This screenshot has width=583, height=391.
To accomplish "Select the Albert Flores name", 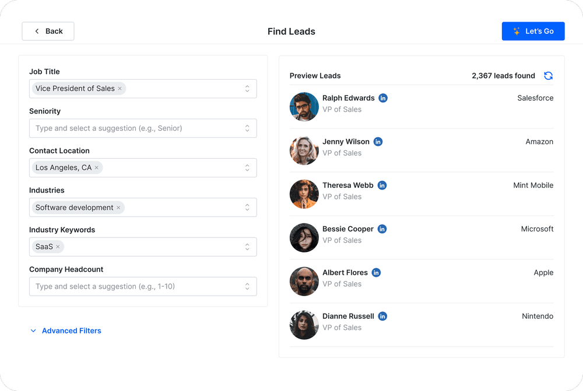I will [x=345, y=273].
